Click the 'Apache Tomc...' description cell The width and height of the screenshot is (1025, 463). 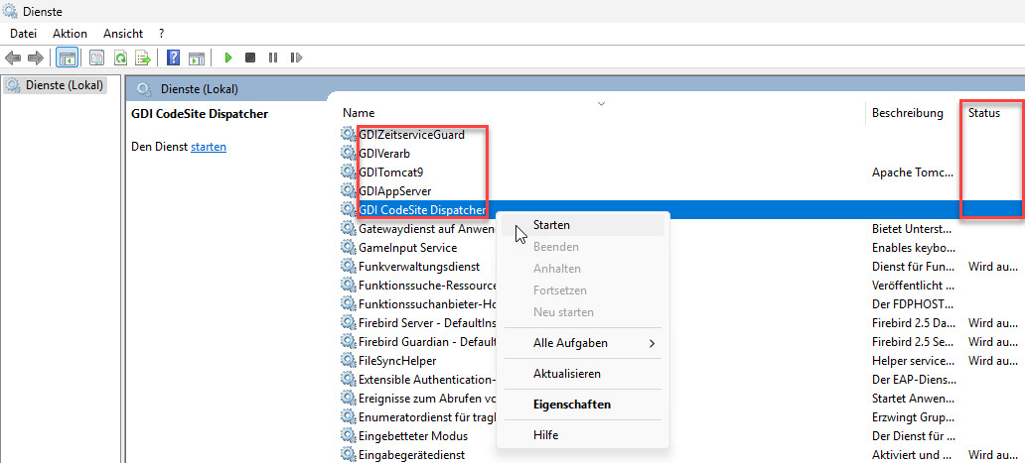913,173
